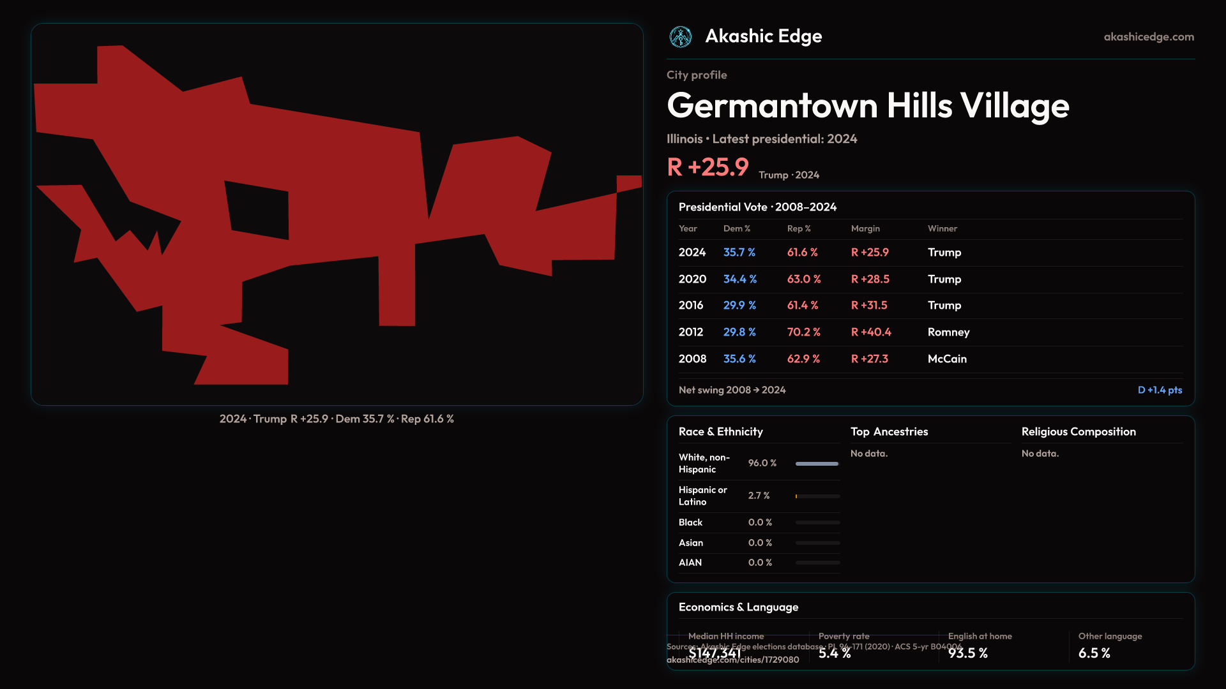Select the 2012 Romney row

[930, 332]
